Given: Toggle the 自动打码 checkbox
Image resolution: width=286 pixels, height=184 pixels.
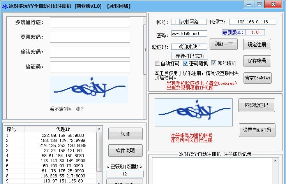Looking at the screenshot, I should (157, 63).
